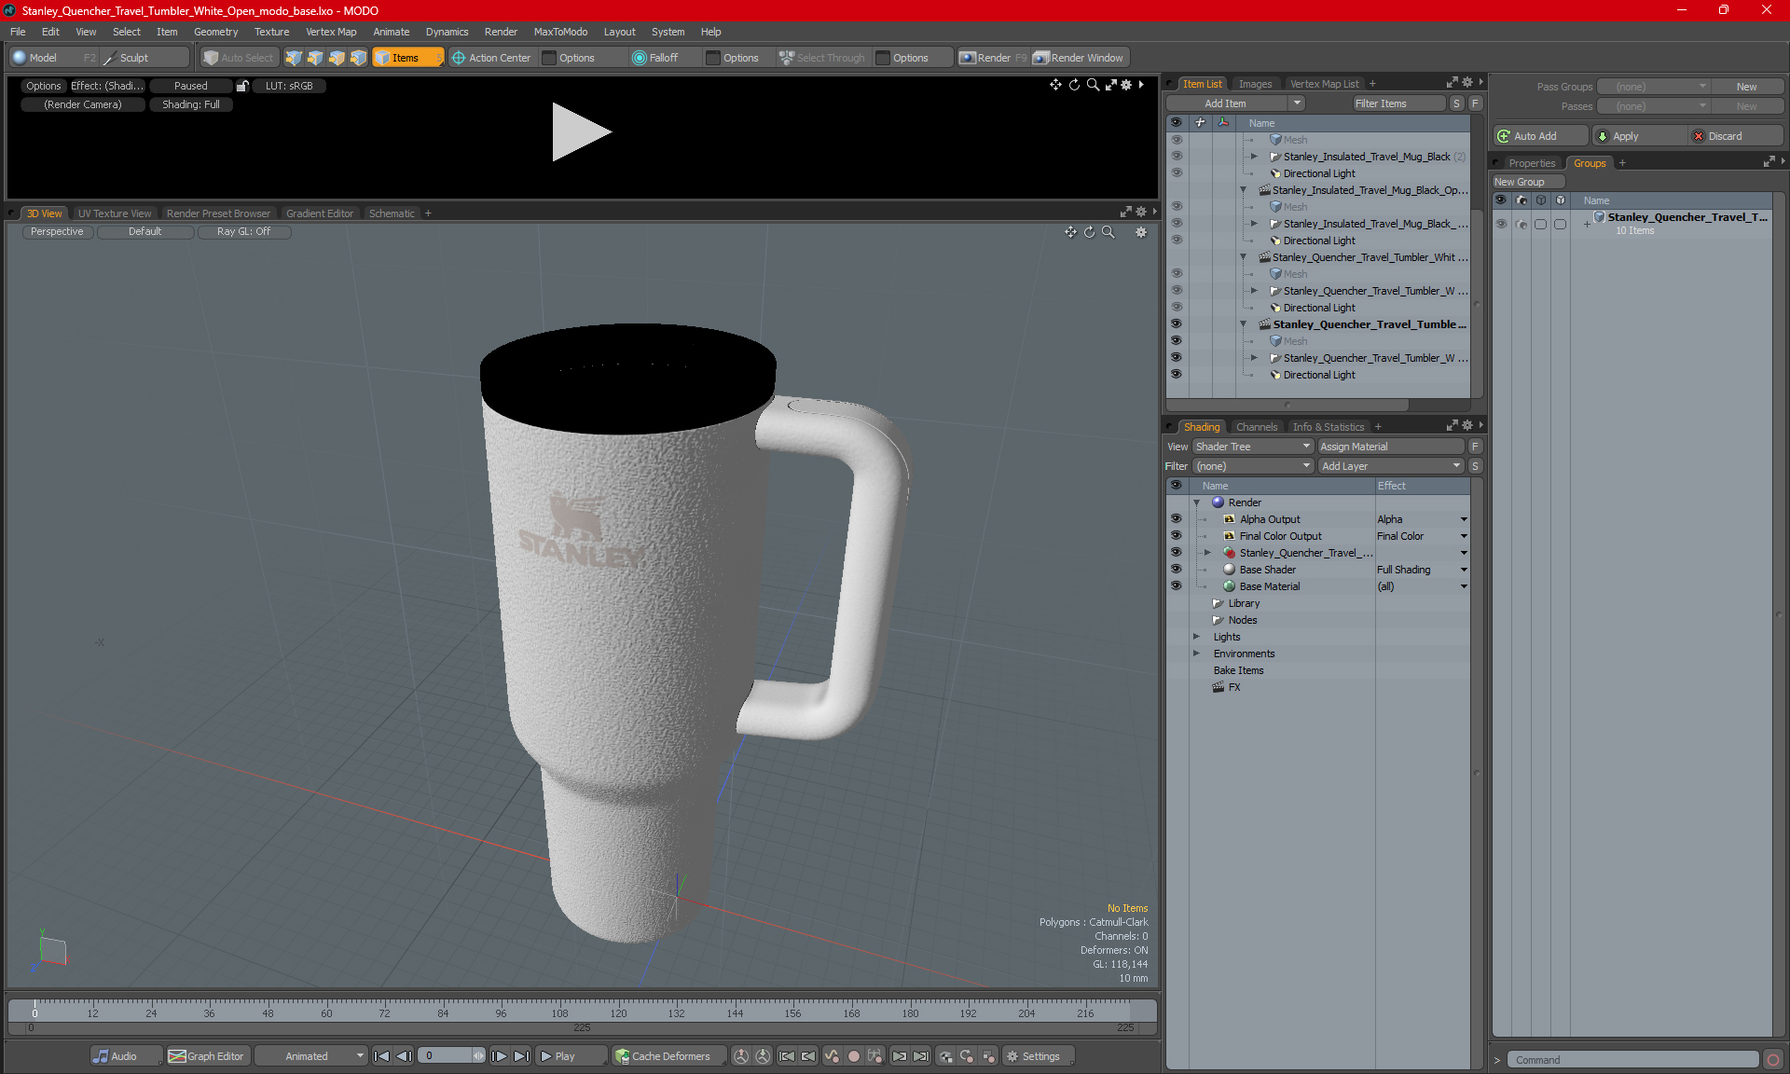
Task: Toggle visibility of Alpha Output layer
Action: (x=1176, y=519)
